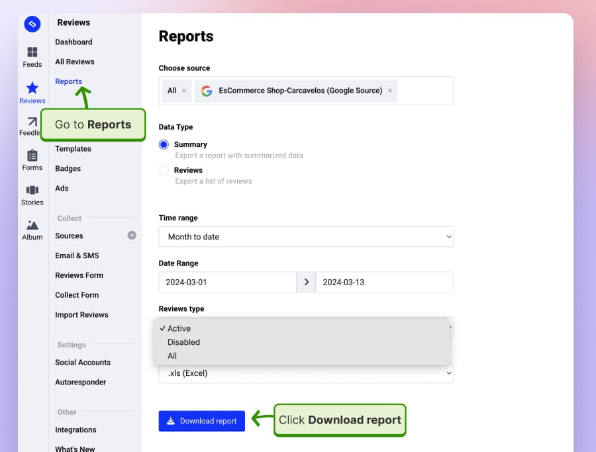Edit the end date 2024-03-13 field
The width and height of the screenshot is (596, 452).
point(385,282)
